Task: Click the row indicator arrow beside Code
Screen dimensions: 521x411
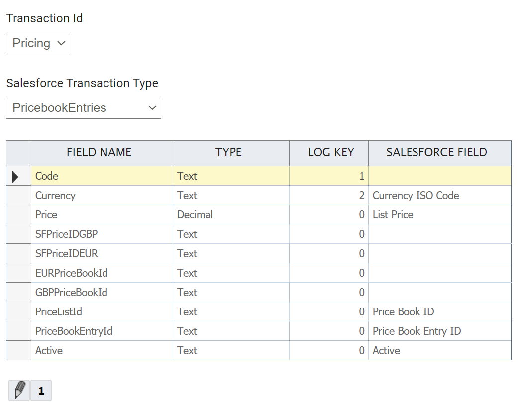Action: pyautogui.click(x=15, y=176)
